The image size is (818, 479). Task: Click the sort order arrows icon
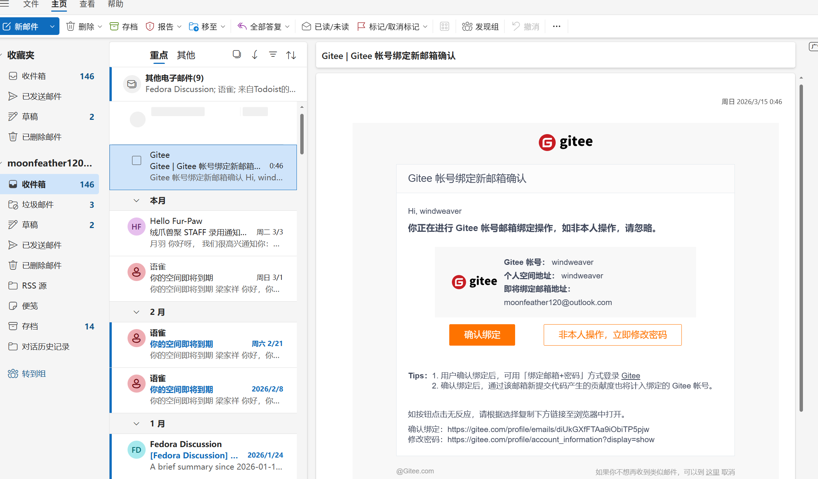(291, 55)
